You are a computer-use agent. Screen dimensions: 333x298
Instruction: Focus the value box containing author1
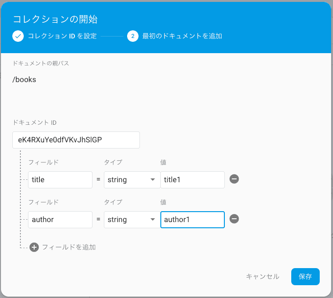[x=192, y=220]
